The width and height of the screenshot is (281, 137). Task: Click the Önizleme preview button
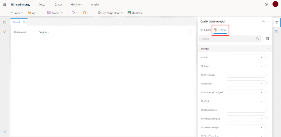pos(135,13)
